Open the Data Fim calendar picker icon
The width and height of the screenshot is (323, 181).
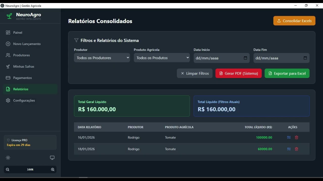pos(305,58)
